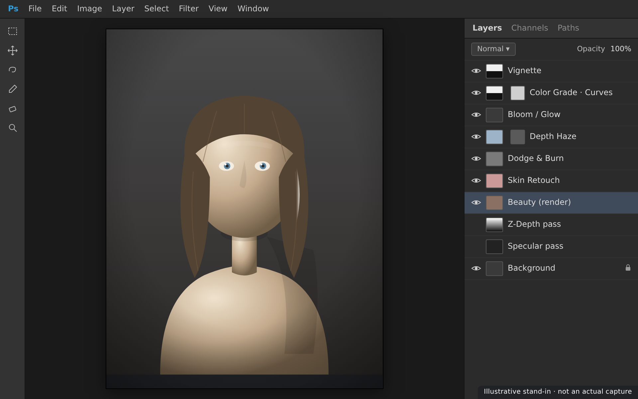Select the Lasso tool

point(13,70)
